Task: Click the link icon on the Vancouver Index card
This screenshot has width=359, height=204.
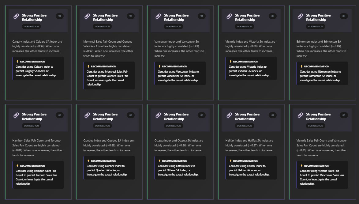Action: (x=158, y=16)
